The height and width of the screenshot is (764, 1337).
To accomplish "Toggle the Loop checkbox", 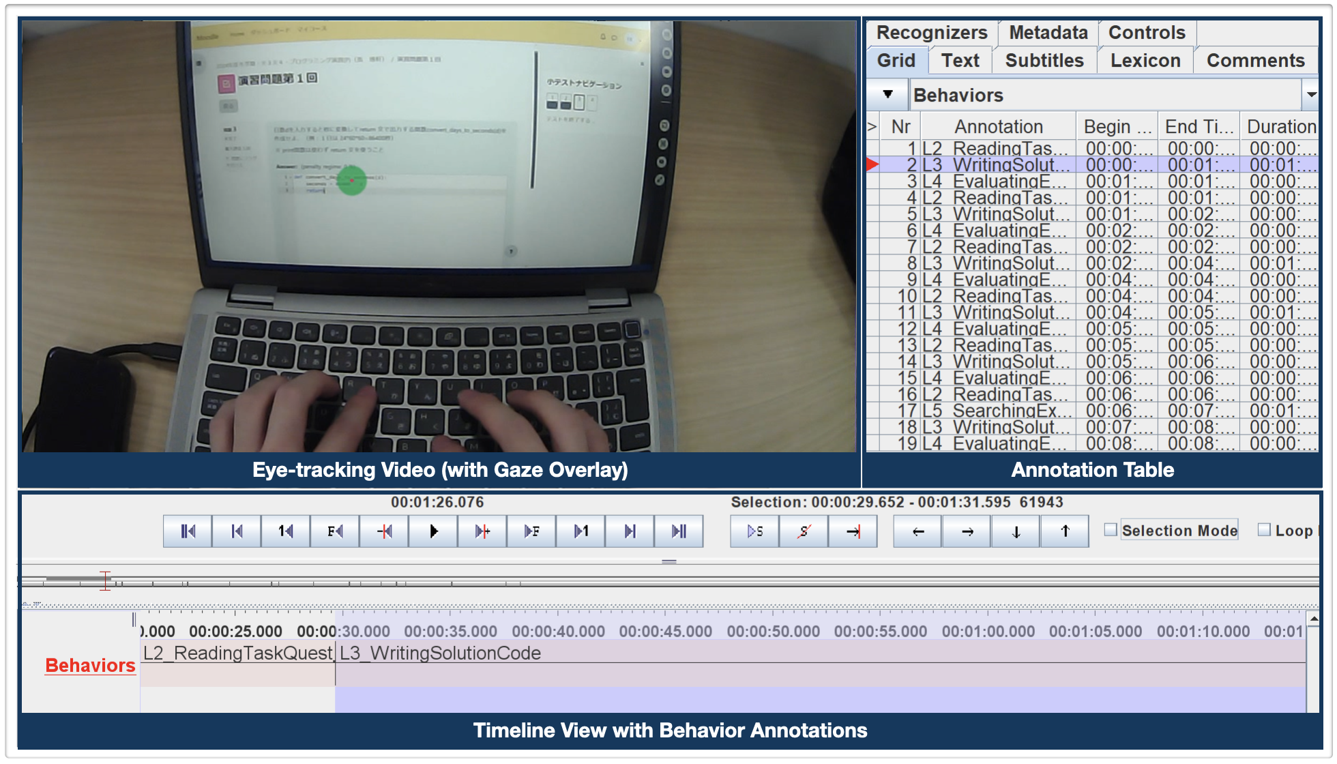I will 1264,530.
